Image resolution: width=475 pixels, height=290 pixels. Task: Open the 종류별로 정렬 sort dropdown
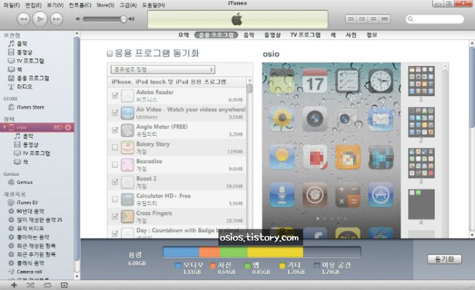point(163,70)
